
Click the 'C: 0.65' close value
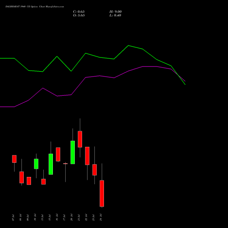pyautogui.click(x=79, y=12)
